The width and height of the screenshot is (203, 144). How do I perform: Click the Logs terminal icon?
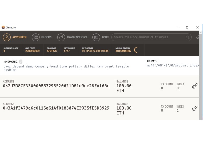pos(96,37)
